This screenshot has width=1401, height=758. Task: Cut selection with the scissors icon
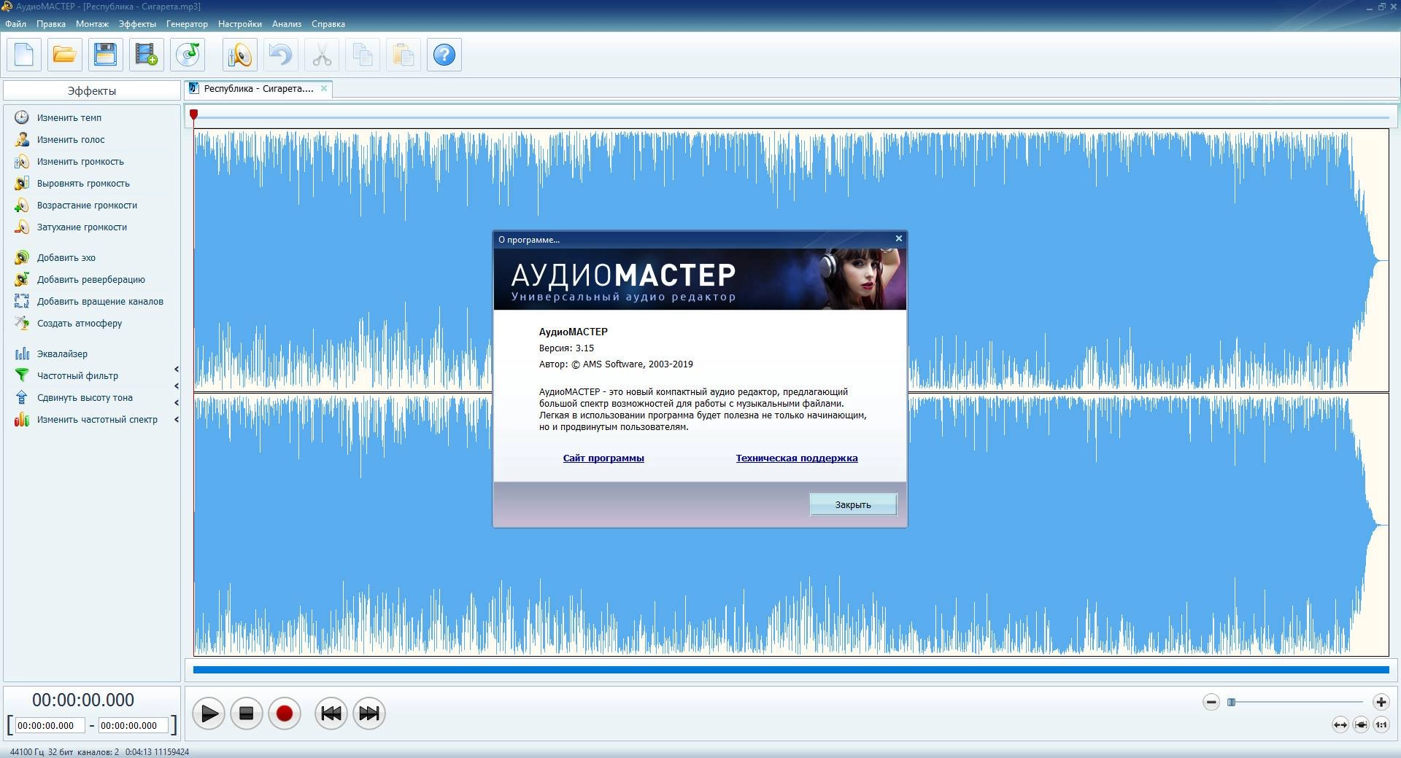pyautogui.click(x=322, y=55)
